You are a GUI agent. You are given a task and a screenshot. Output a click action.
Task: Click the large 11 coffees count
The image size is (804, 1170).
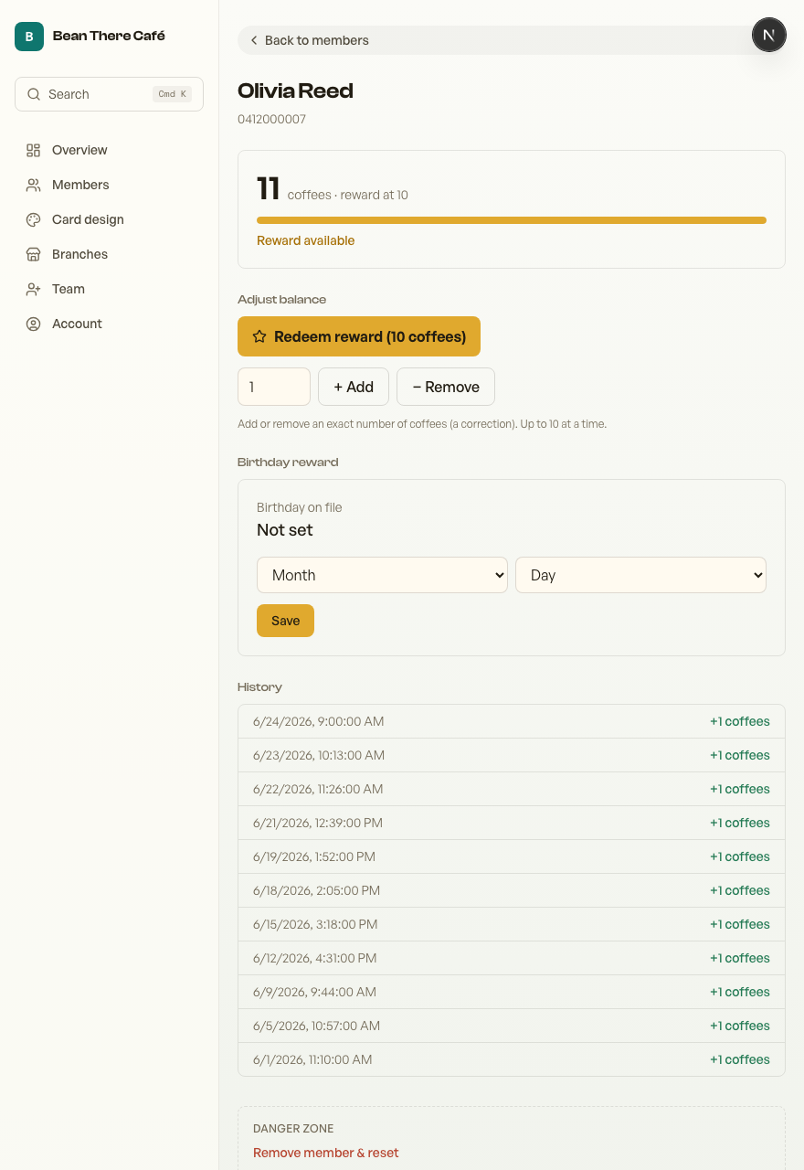coord(269,188)
